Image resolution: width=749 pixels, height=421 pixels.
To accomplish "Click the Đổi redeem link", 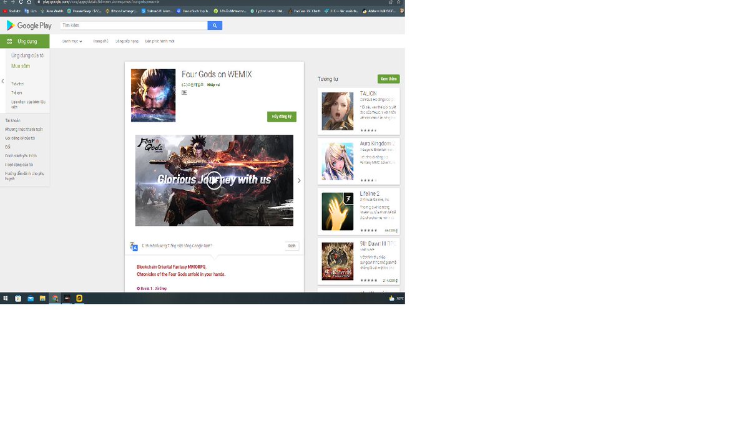I will coord(7,147).
